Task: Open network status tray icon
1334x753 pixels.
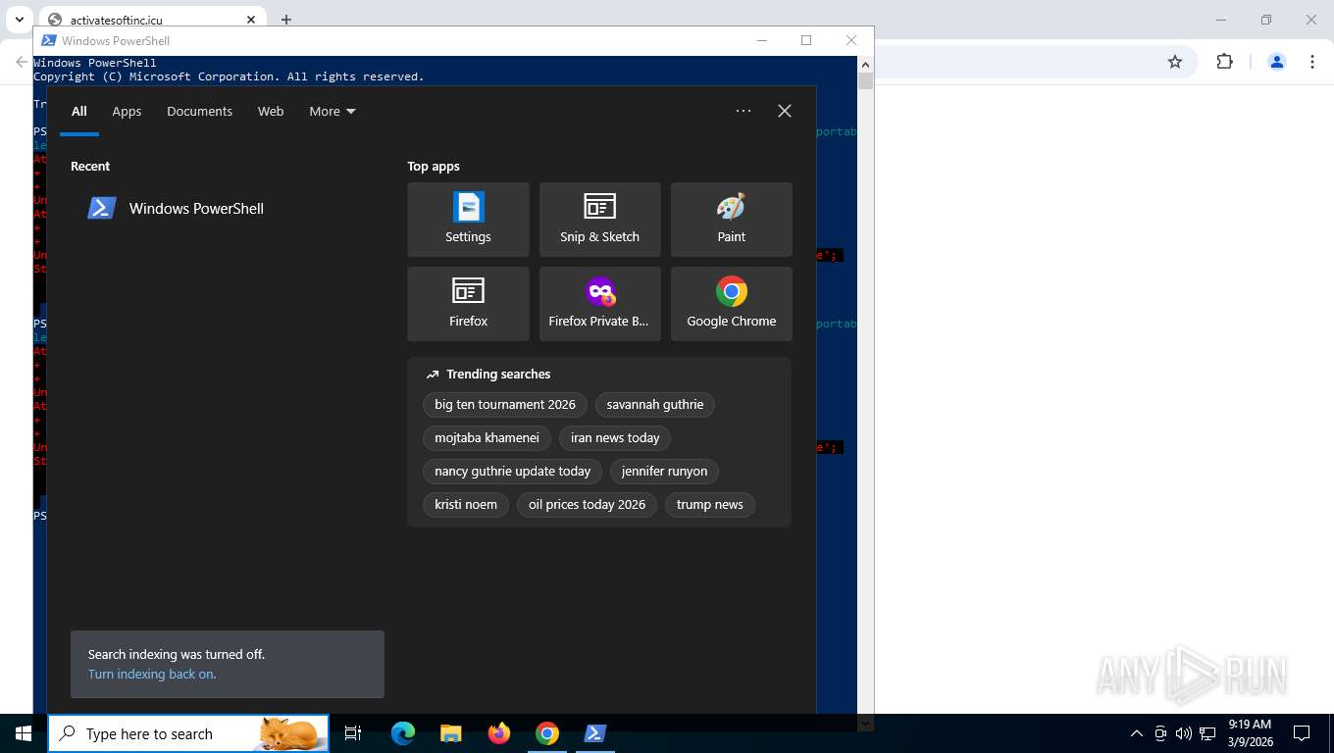Action: coord(1206,733)
